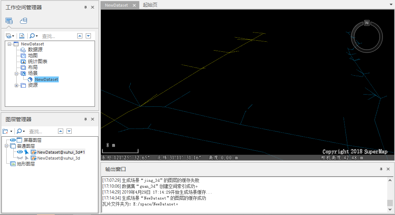
Task: Open the local workspace view icon
Action: [x=9, y=21]
